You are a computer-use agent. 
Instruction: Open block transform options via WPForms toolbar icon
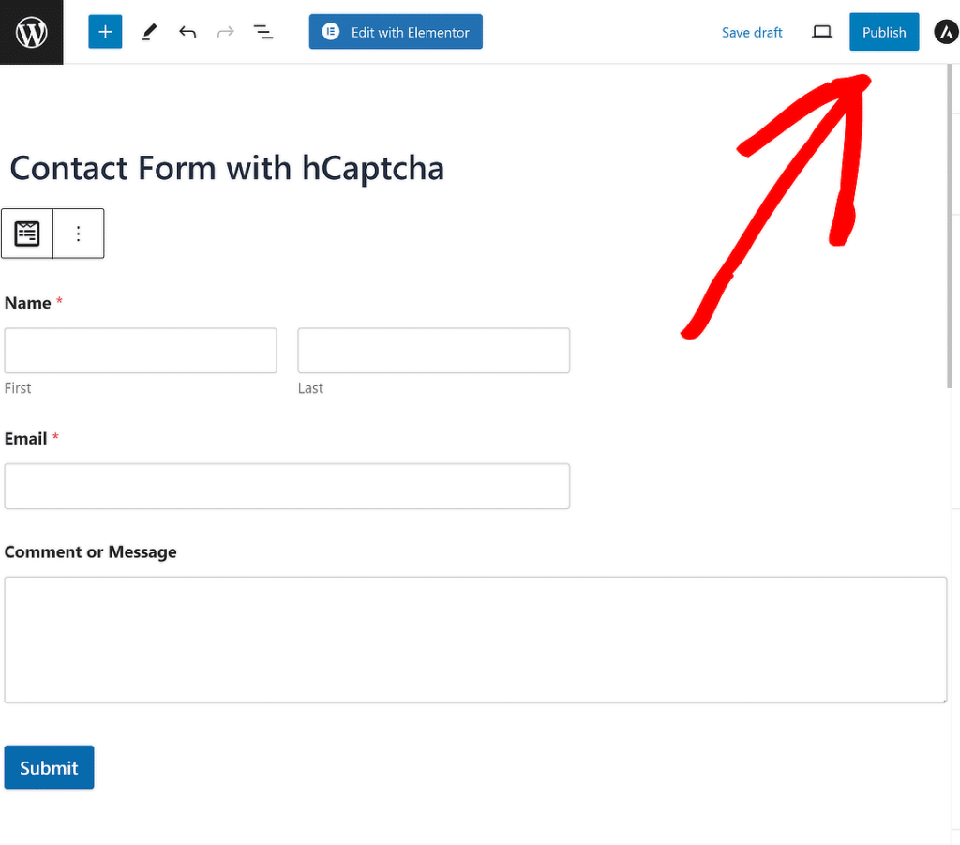(26, 233)
